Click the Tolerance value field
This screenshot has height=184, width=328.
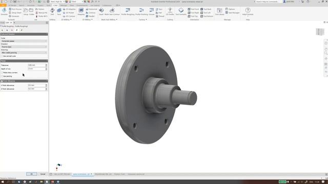click(36, 65)
